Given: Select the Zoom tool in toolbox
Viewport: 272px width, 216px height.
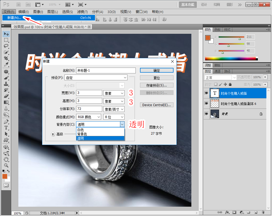Looking at the screenshot, I should (6, 165).
